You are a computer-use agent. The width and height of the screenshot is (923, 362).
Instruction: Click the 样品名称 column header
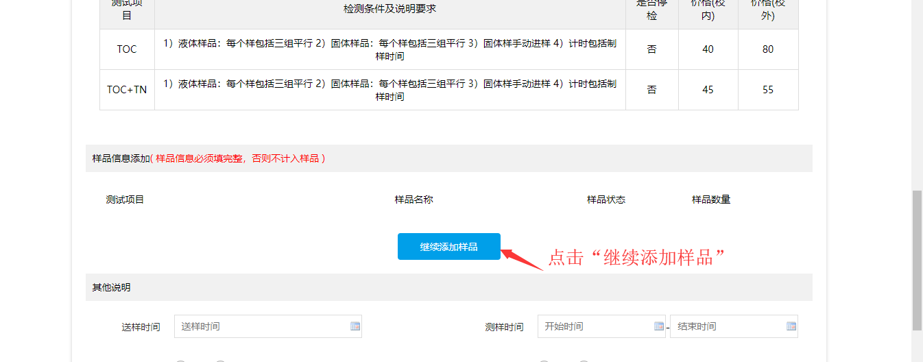coord(413,200)
